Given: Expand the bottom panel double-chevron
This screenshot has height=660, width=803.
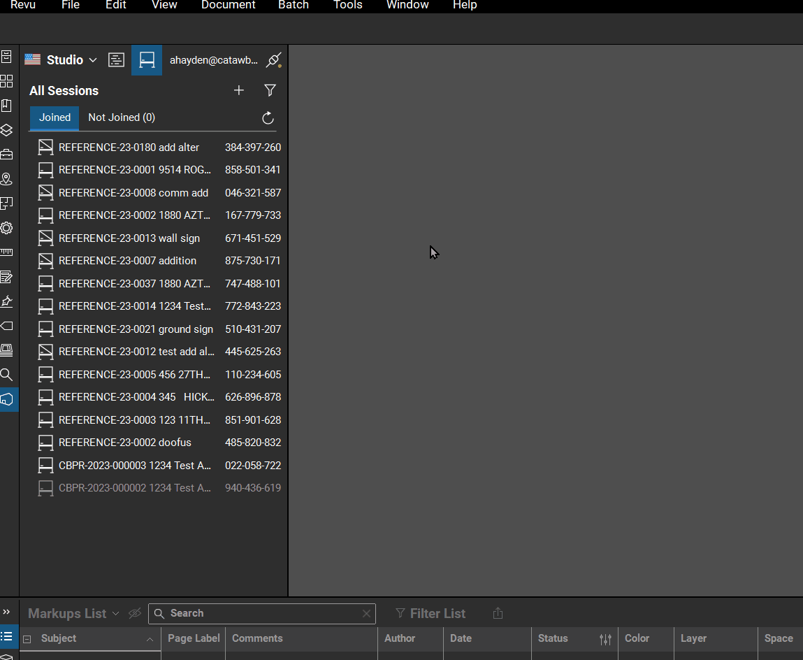Looking at the screenshot, I should coord(6,612).
